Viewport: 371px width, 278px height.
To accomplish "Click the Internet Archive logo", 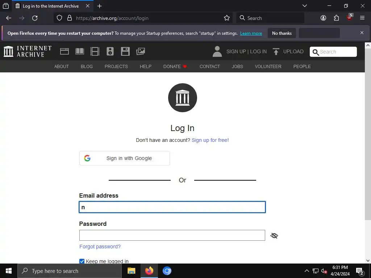I will point(28,51).
